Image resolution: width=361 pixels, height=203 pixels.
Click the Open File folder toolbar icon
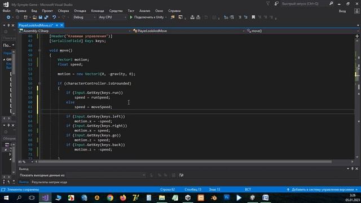(x=34, y=17)
